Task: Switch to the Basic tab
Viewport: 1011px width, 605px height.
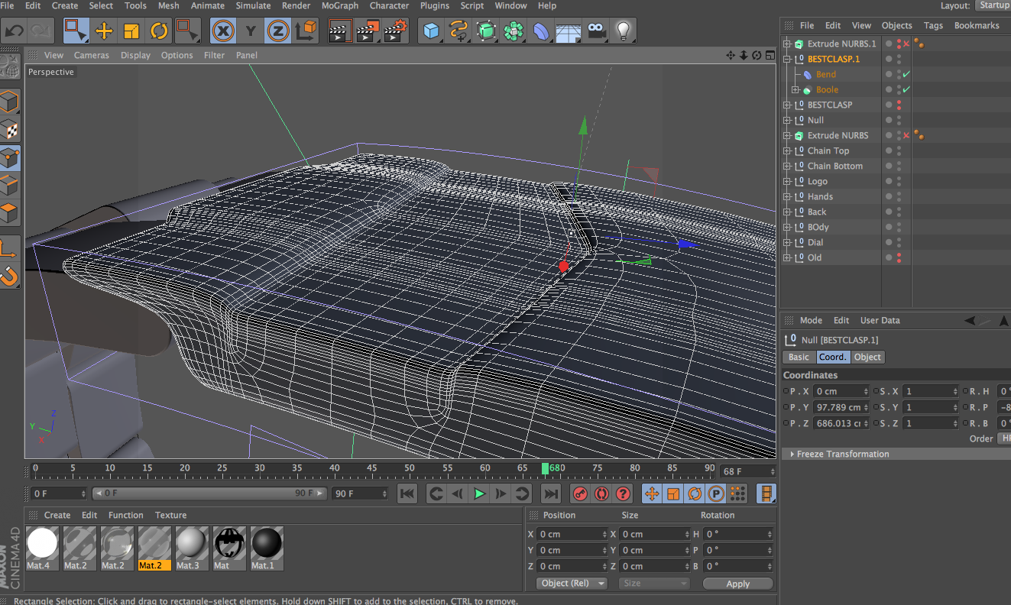Action: 799,357
